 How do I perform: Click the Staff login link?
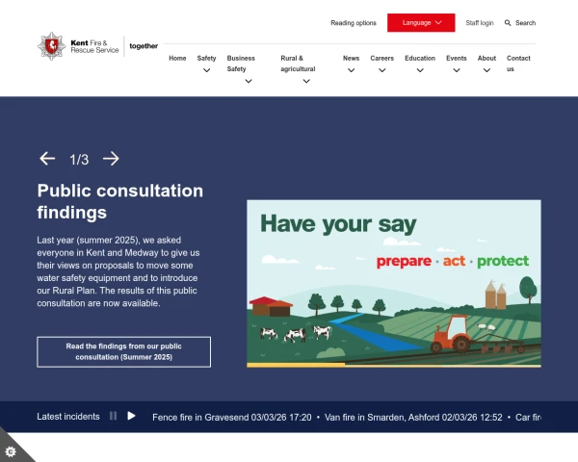click(x=480, y=23)
